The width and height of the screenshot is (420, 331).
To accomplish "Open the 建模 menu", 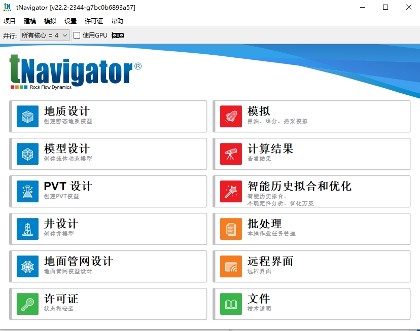I will click(30, 21).
